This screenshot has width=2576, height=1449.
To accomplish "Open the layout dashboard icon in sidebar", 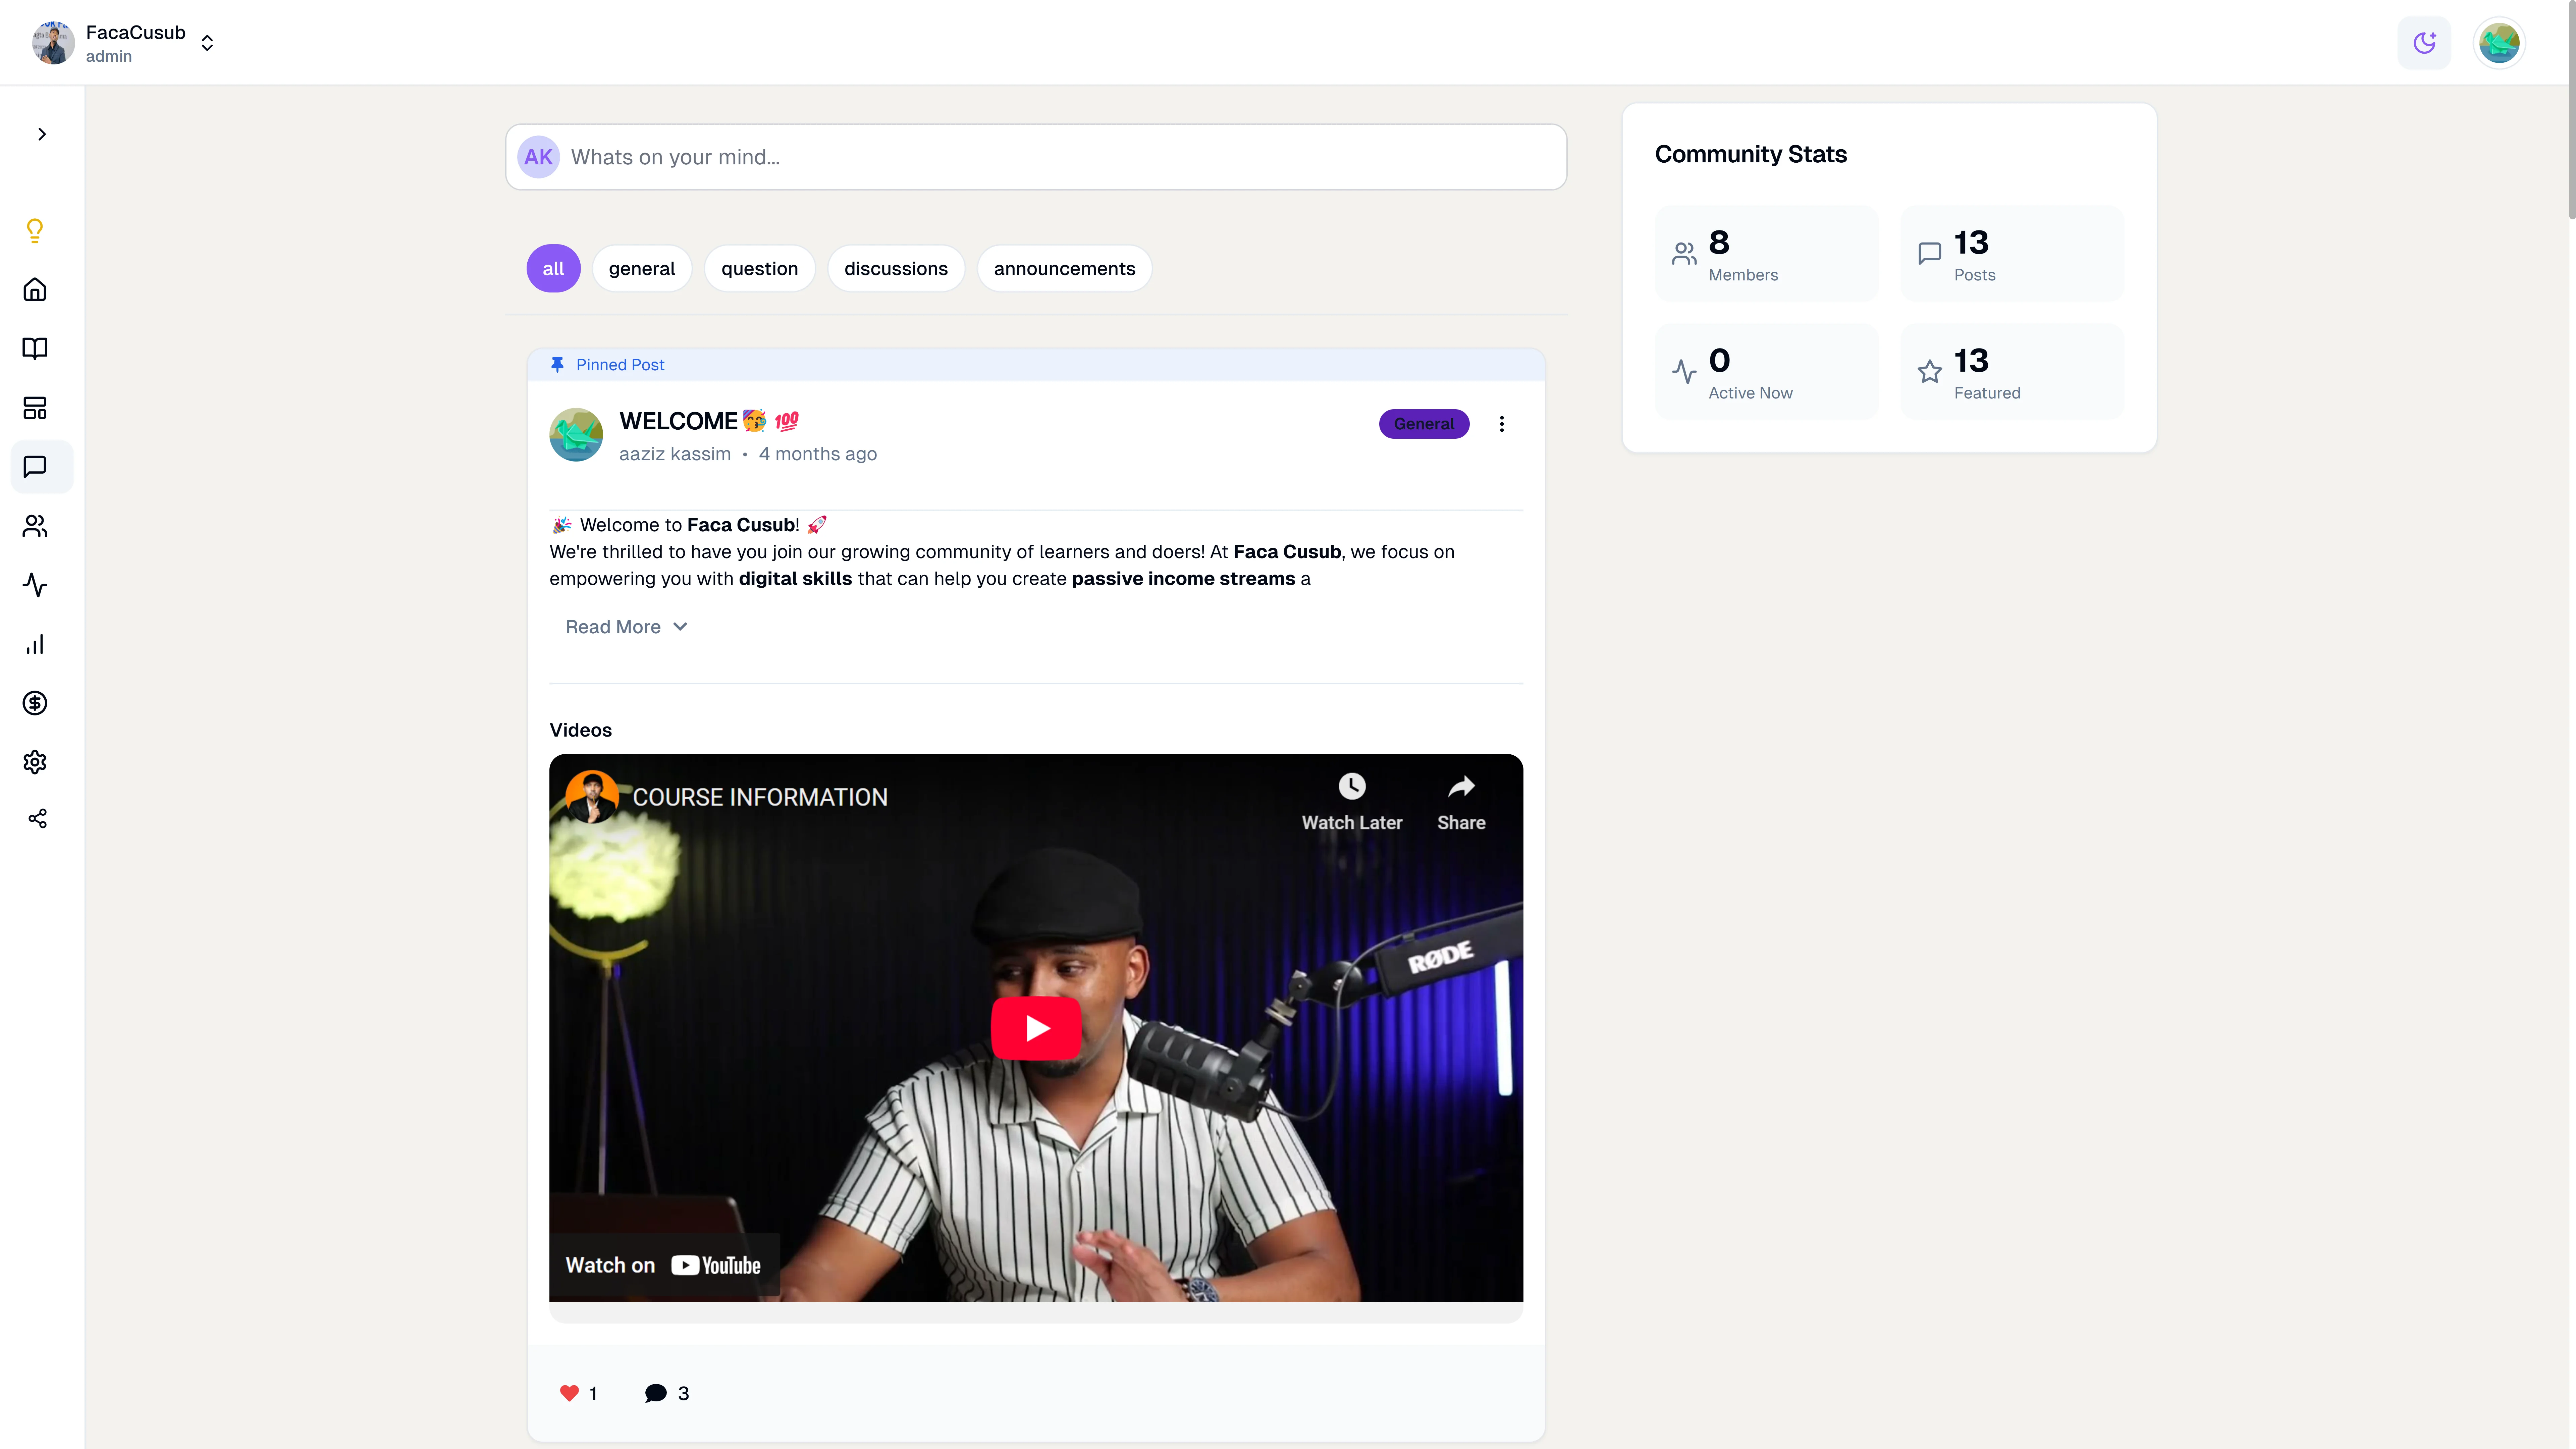I will (35, 408).
